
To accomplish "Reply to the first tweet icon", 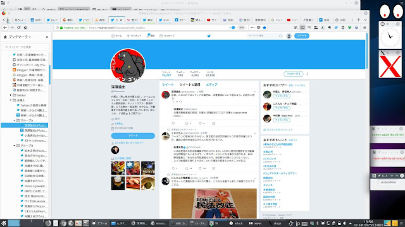I will (x=173, y=124).
